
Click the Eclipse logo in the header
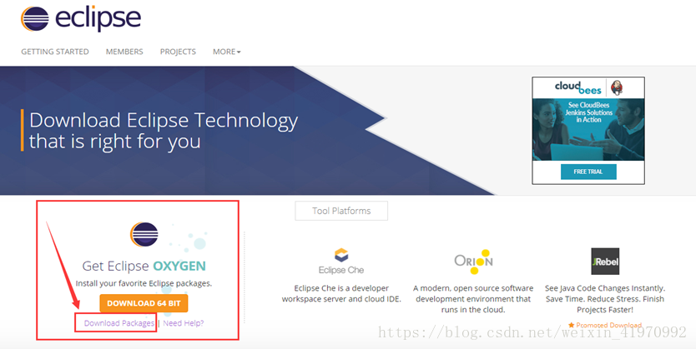[x=81, y=18]
